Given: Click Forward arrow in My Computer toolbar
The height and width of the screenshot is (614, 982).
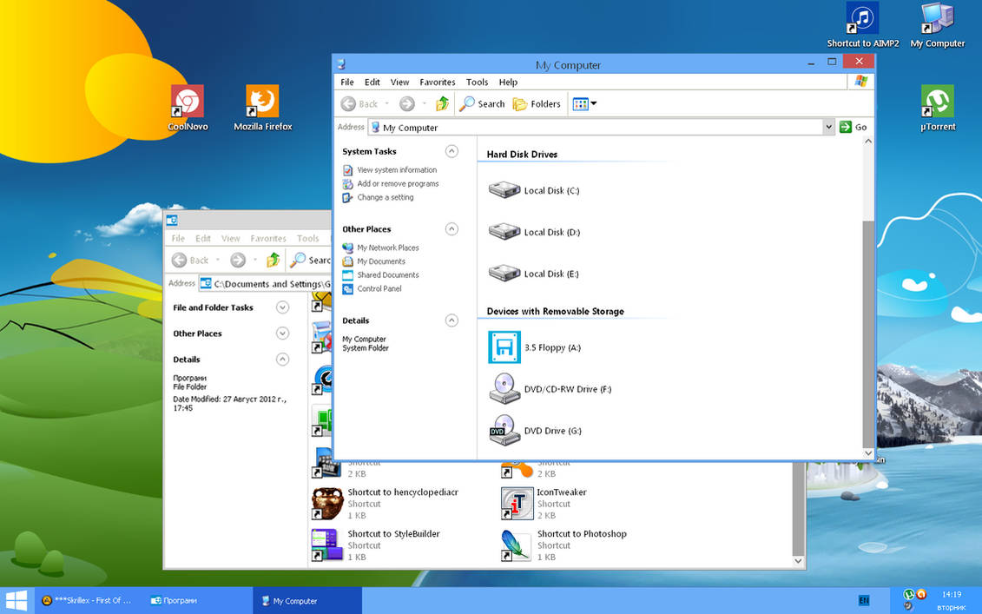Looking at the screenshot, I should pos(407,104).
